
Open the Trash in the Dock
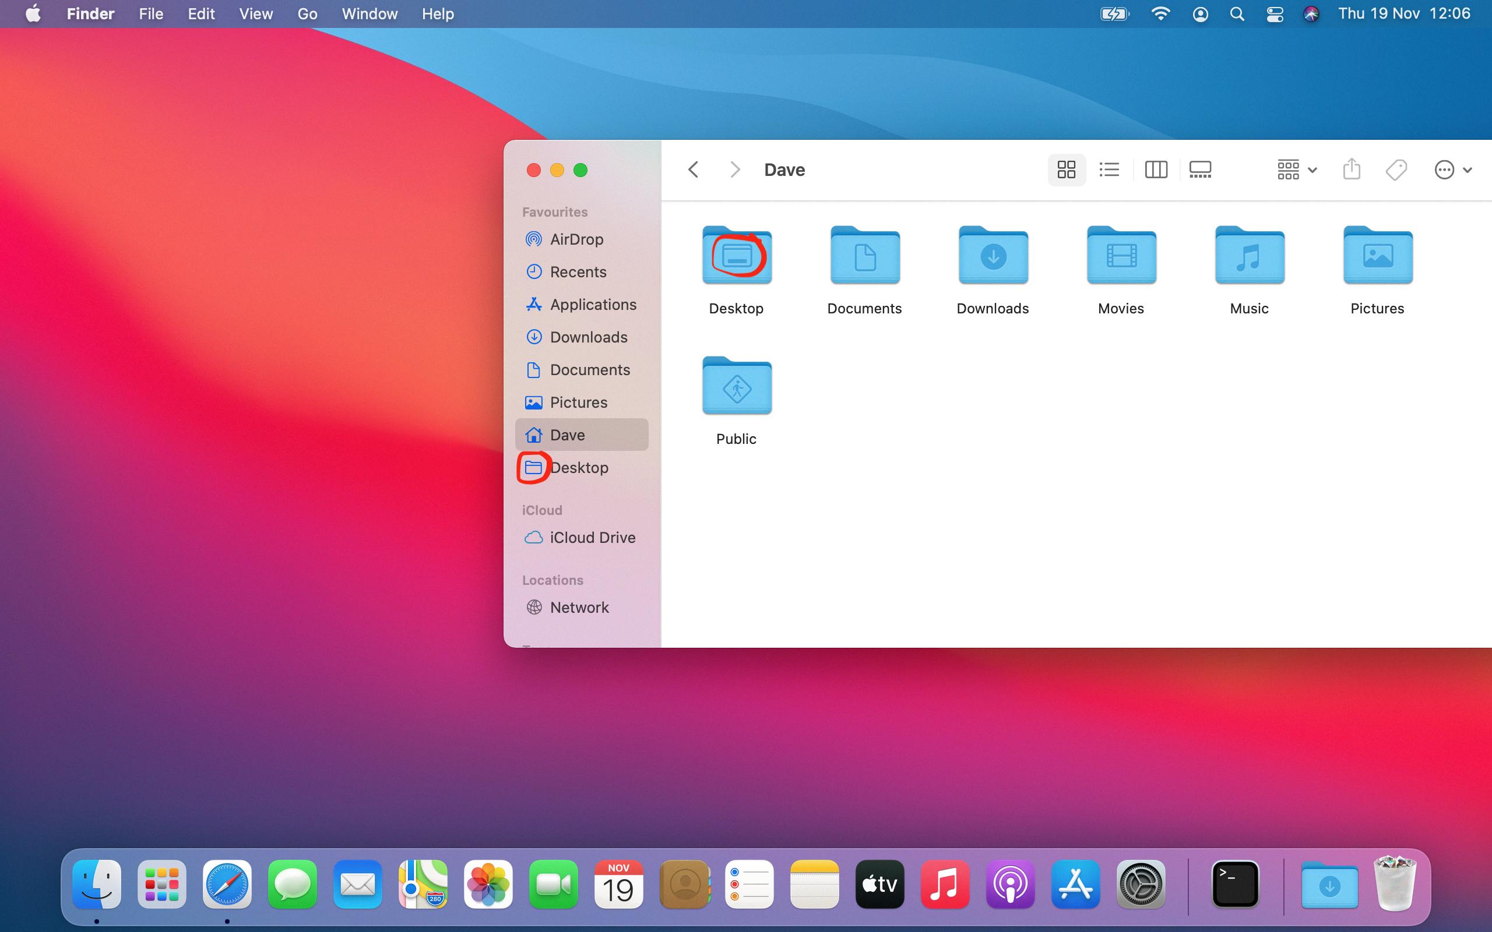(1395, 883)
